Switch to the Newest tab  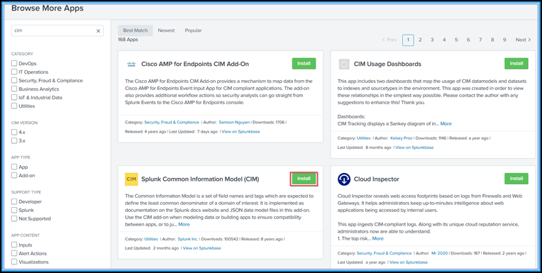point(166,30)
